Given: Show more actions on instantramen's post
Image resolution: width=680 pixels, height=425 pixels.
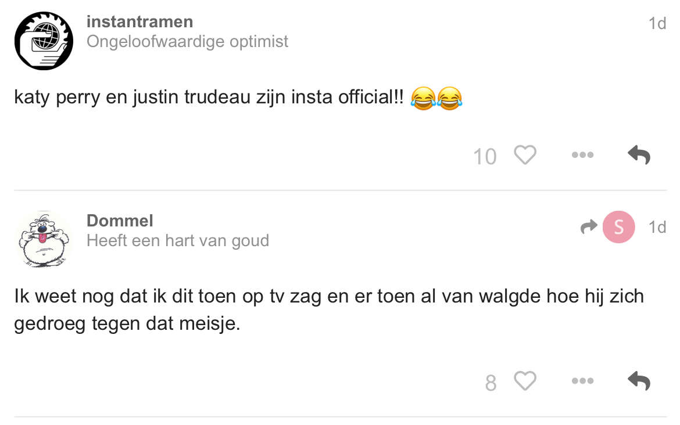Looking at the screenshot, I should click(582, 155).
